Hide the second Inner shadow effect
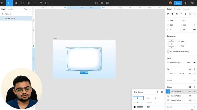Screen dimensions: 197x110 (x=190, y=100)
